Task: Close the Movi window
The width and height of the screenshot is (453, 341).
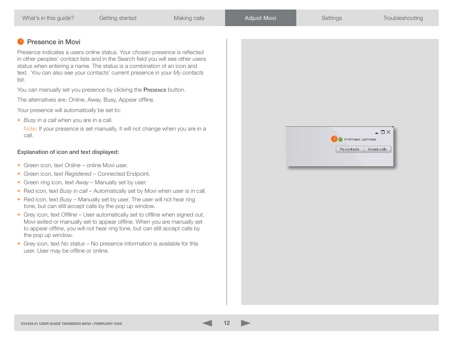Action: click(388, 132)
